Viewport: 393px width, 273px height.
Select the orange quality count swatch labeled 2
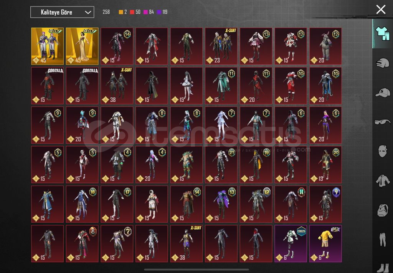tap(123, 12)
